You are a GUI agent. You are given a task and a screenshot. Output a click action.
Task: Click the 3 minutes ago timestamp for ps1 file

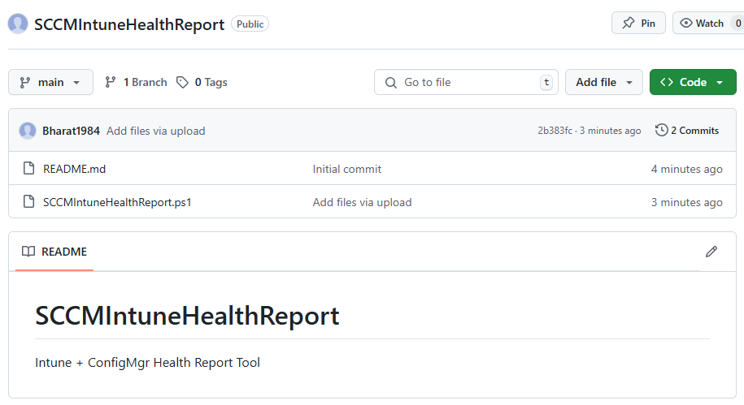[686, 202]
